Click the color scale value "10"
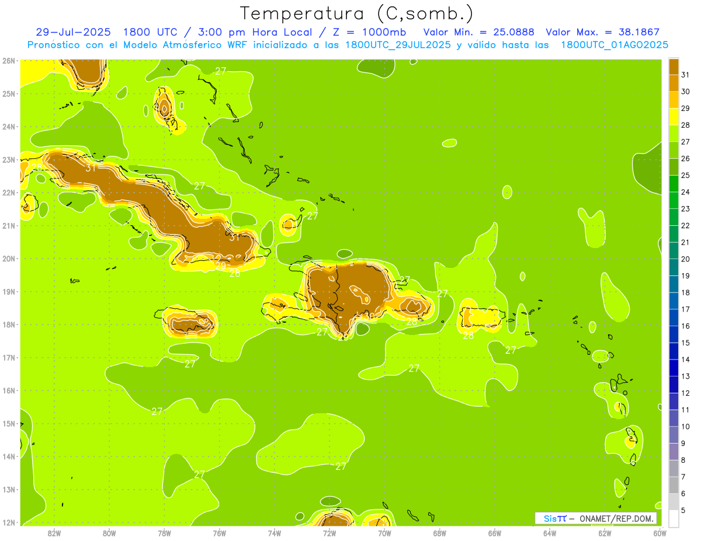 pyautogui.click(x=685, y=427)
